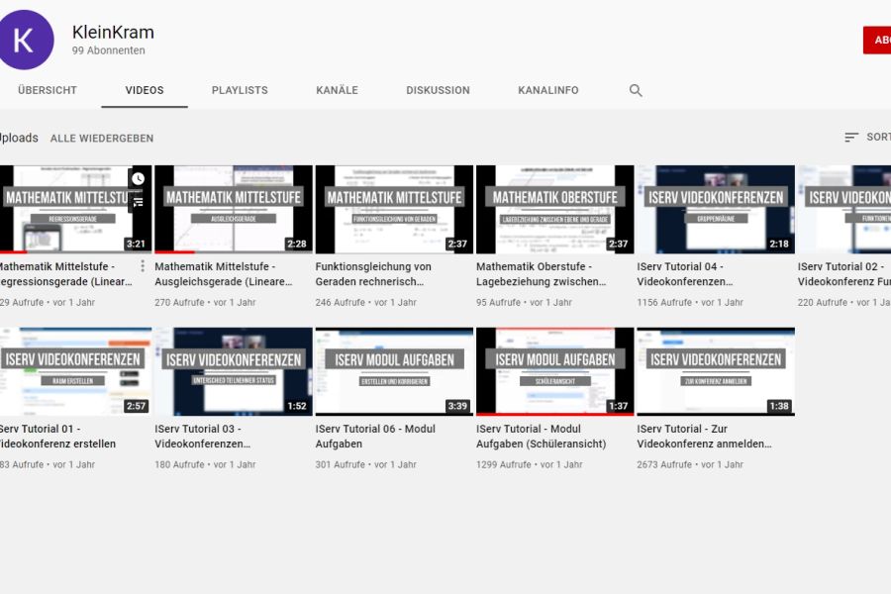Viewport: 891px width, 594px height.
Task: Click '246 Aufrufe' under Funktionsgleichung video
Action: pos(341,302)
